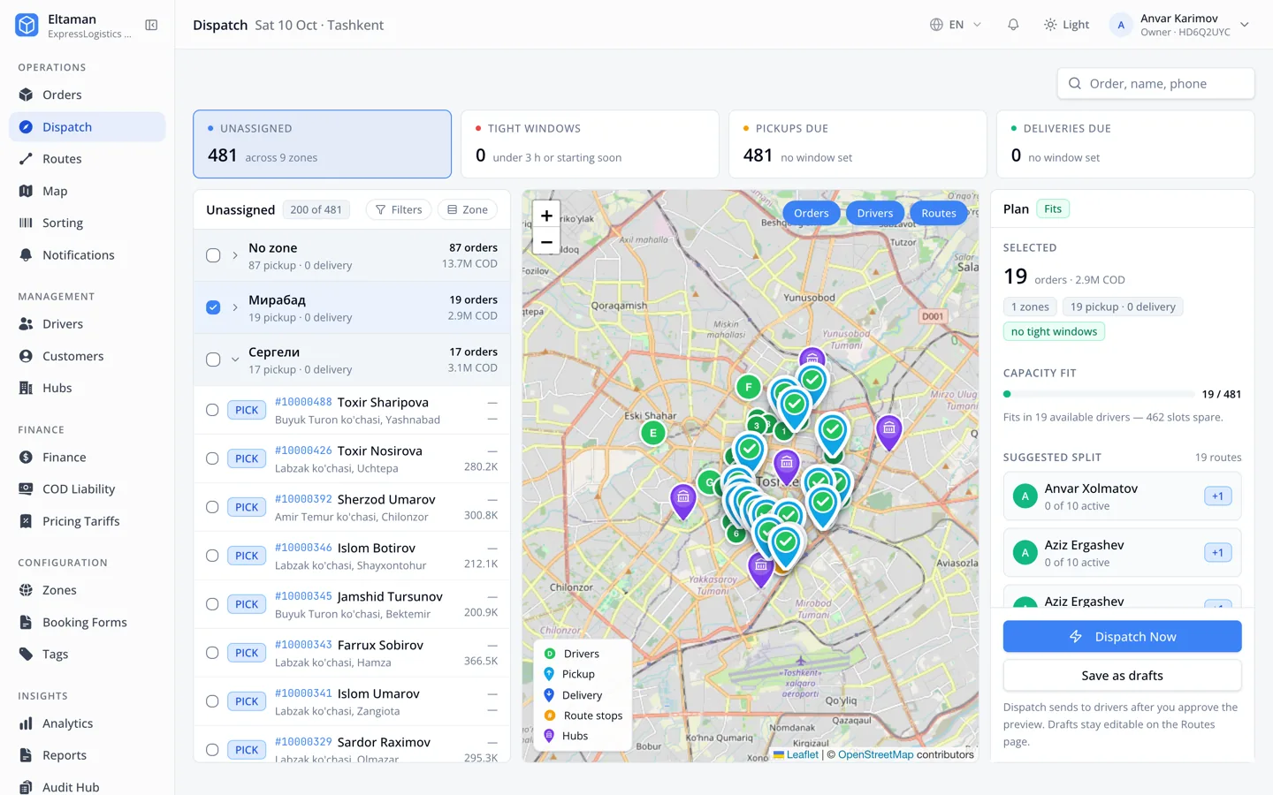
Task: Click Dispatch Now button
Action: 1123,637
